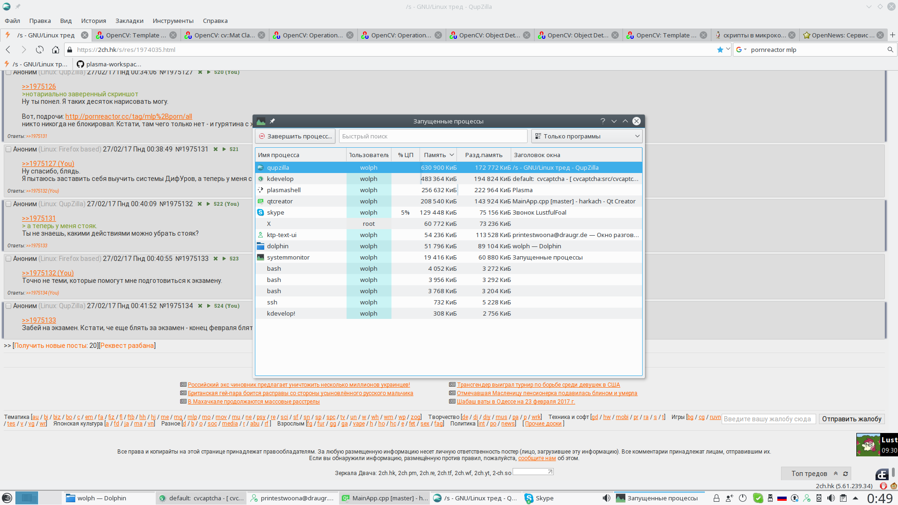Click the 'Быстрый поиск' process search field
The height and width of the screenshot is (505, 898).
tap(433, 136)
